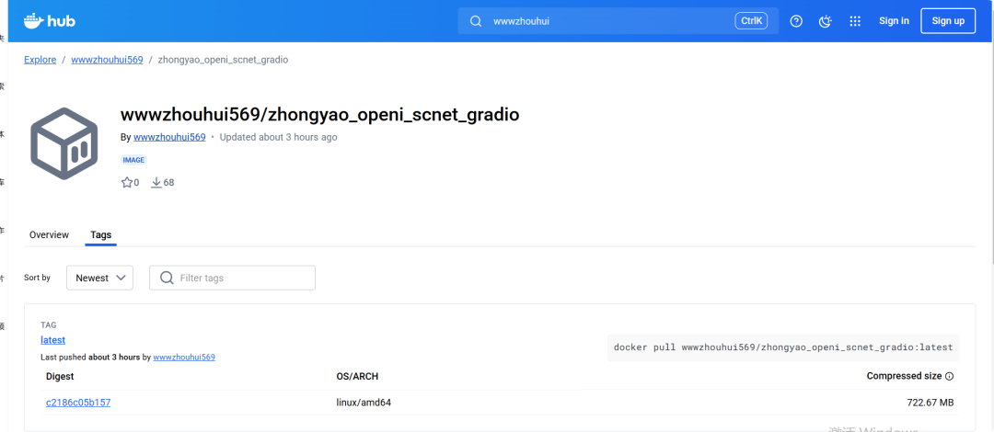This screenshot has width=994, height=432.
Task: Click the IMAGE badge label
Action: pos(133,160)
